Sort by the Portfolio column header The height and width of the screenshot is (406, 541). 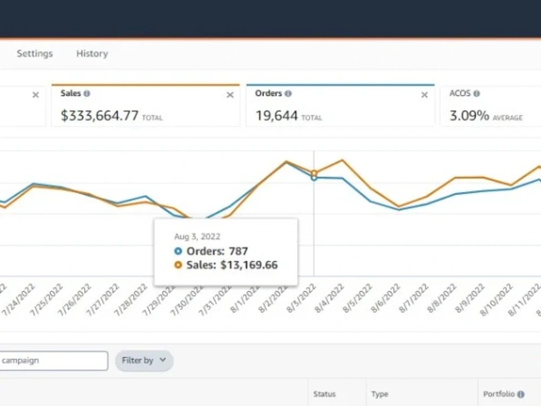coord(499,394)
